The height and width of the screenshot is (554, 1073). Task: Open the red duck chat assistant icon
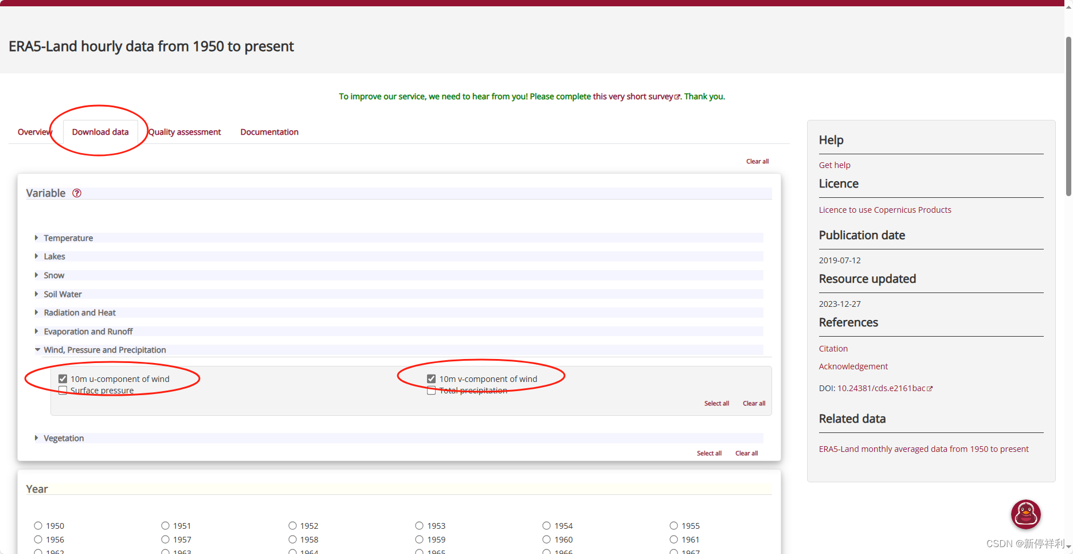pyautogui.click(x=1025, y=514)
